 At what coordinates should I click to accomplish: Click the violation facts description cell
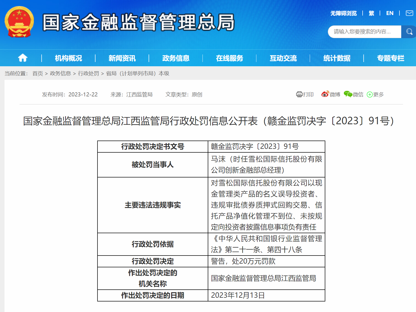266,205
